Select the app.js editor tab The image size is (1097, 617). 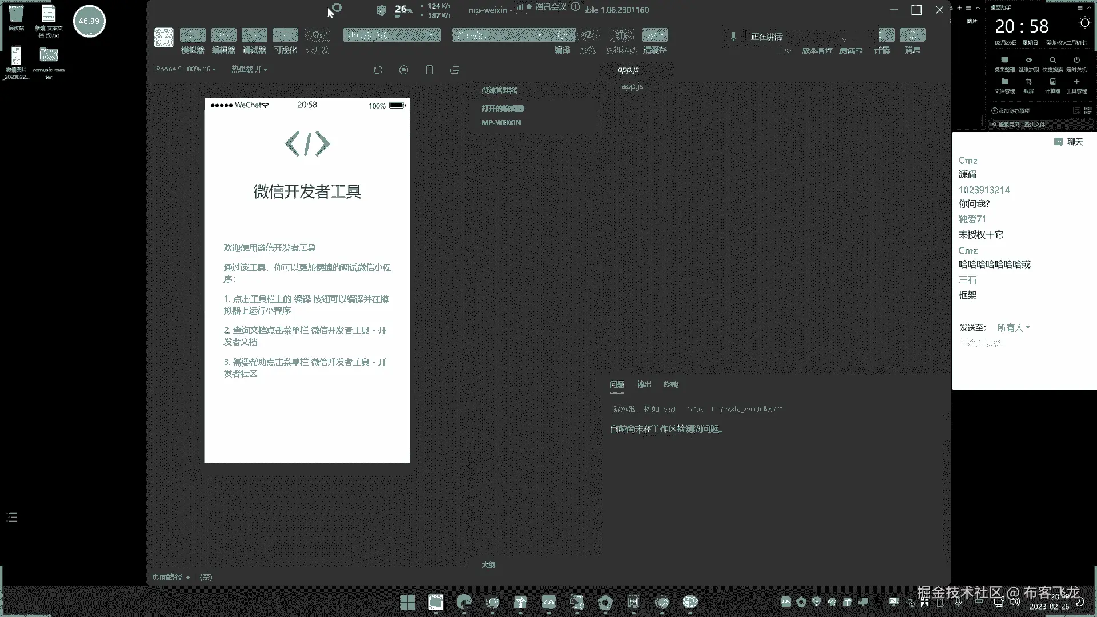[628, 70]
